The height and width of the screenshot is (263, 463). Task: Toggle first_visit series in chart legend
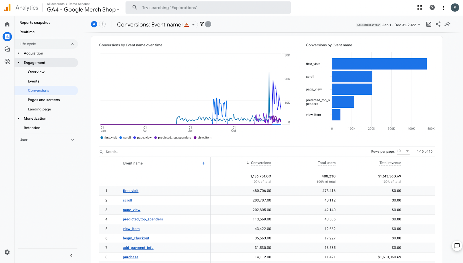pyautogui.click(x=109, y=138)
